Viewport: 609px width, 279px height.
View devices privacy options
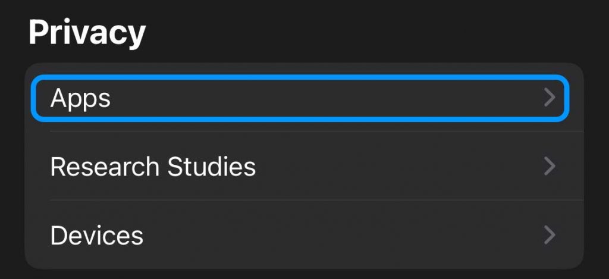(300, 235)
